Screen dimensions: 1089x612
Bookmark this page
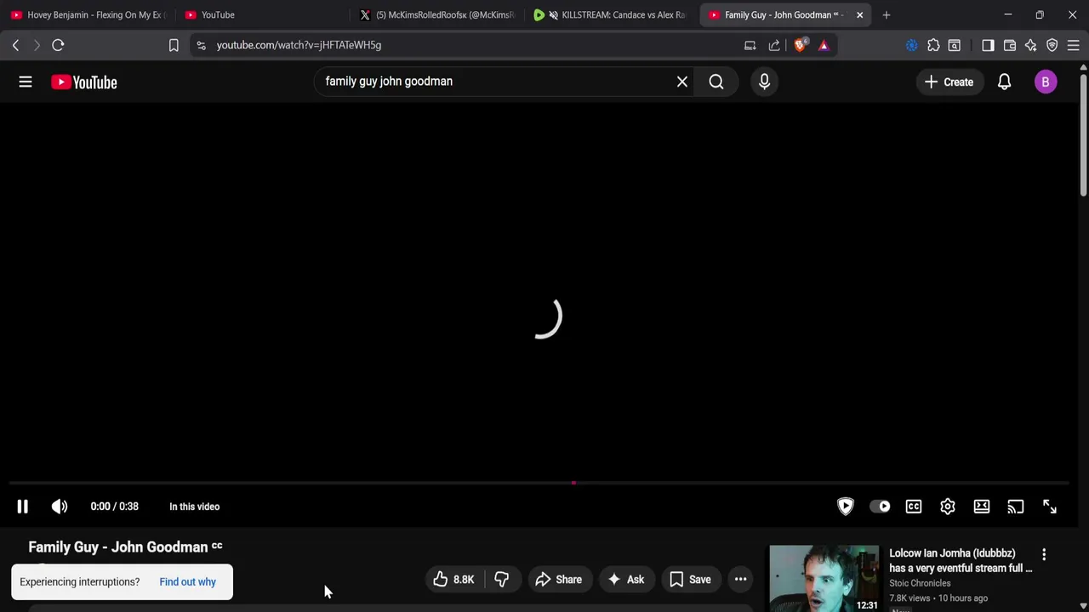point(174,45)
